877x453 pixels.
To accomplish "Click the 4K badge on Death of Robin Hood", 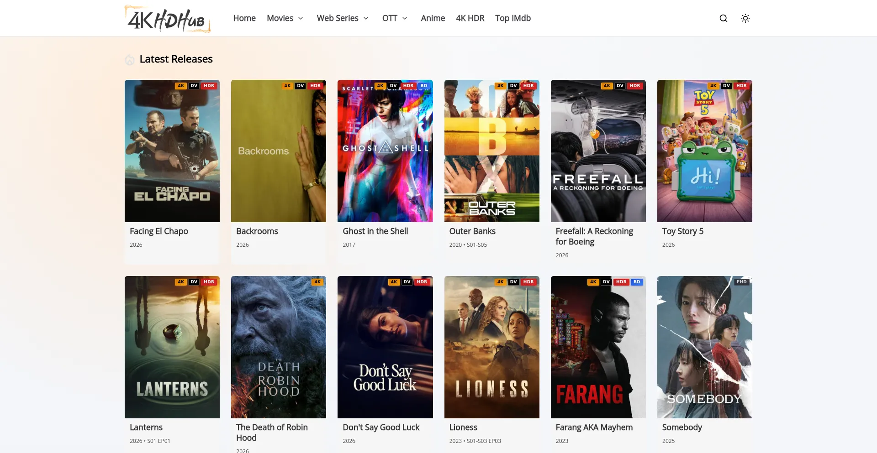I will click(317, 282).
